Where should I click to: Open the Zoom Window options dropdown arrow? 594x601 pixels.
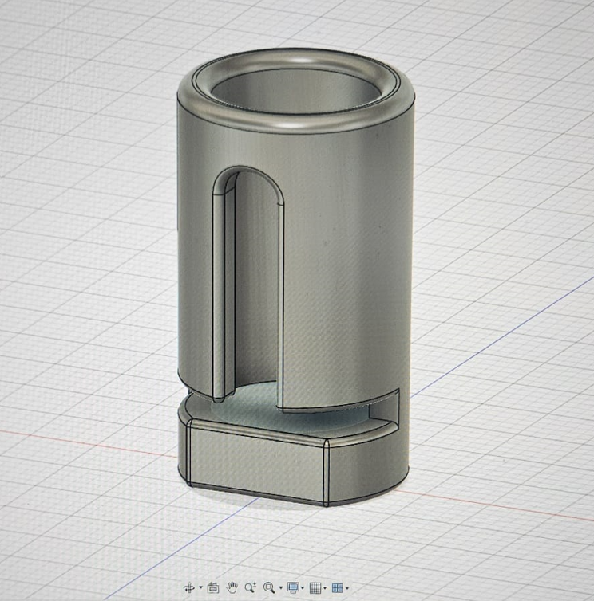(281, 587)
